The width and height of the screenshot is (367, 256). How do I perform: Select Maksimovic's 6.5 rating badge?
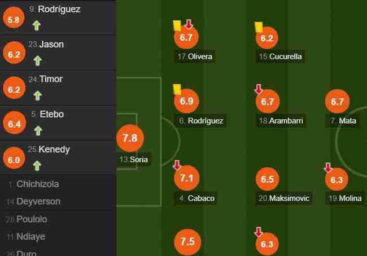pos(267,179)
